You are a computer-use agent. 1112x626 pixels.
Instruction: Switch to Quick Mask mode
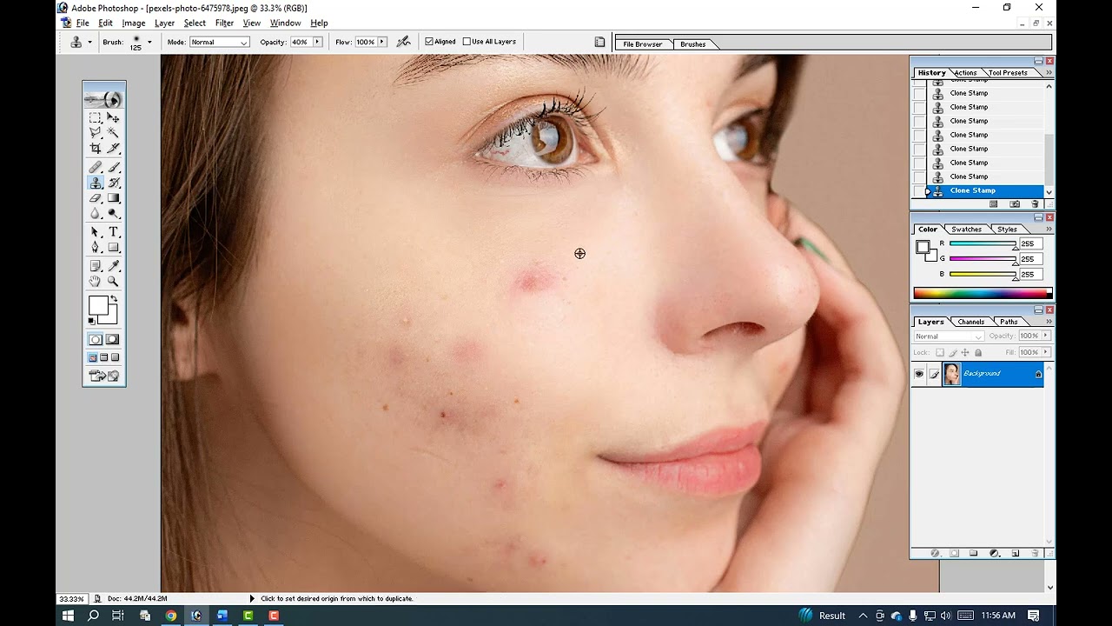tap(113, 340)
